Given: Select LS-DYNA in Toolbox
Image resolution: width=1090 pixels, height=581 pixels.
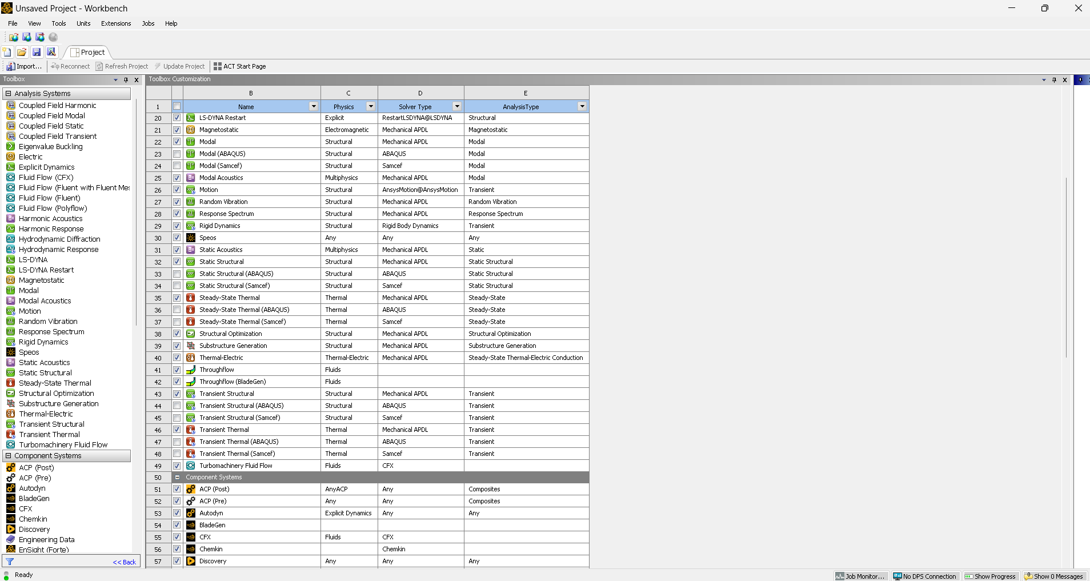Looking at the screenshot, I should click(x=33, y=259).
